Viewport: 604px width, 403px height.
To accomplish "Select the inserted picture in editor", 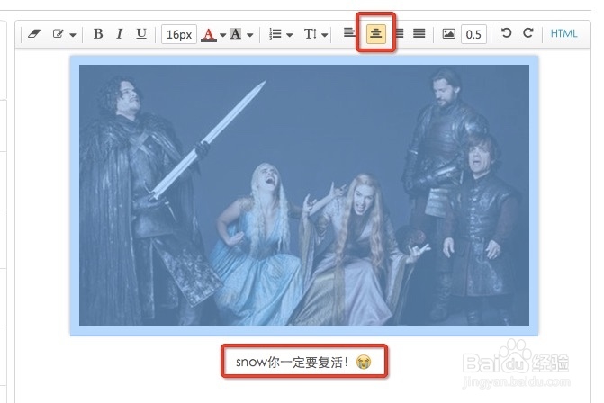I will coord(304,195).
